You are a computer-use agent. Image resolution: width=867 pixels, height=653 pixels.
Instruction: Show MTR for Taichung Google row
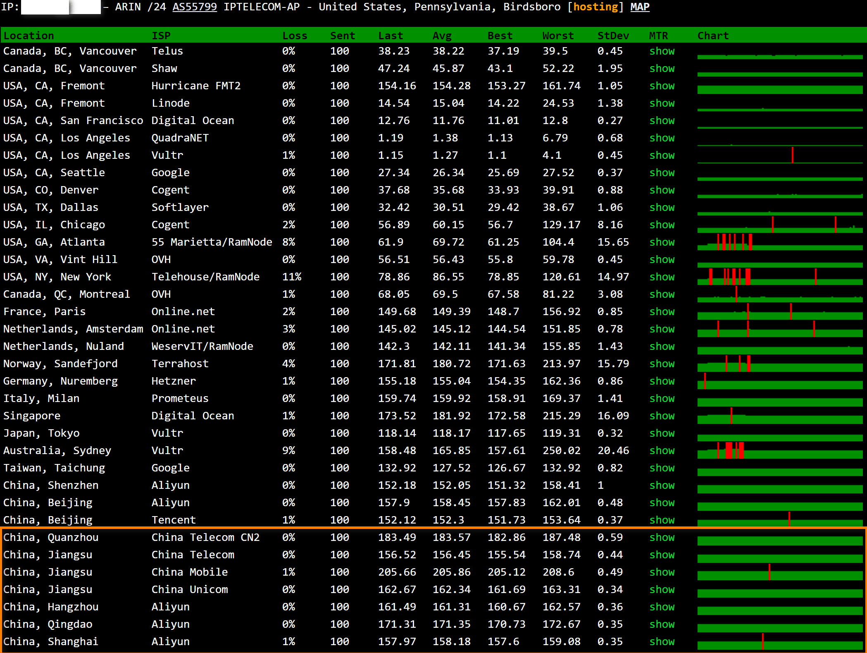click(662, 468)
